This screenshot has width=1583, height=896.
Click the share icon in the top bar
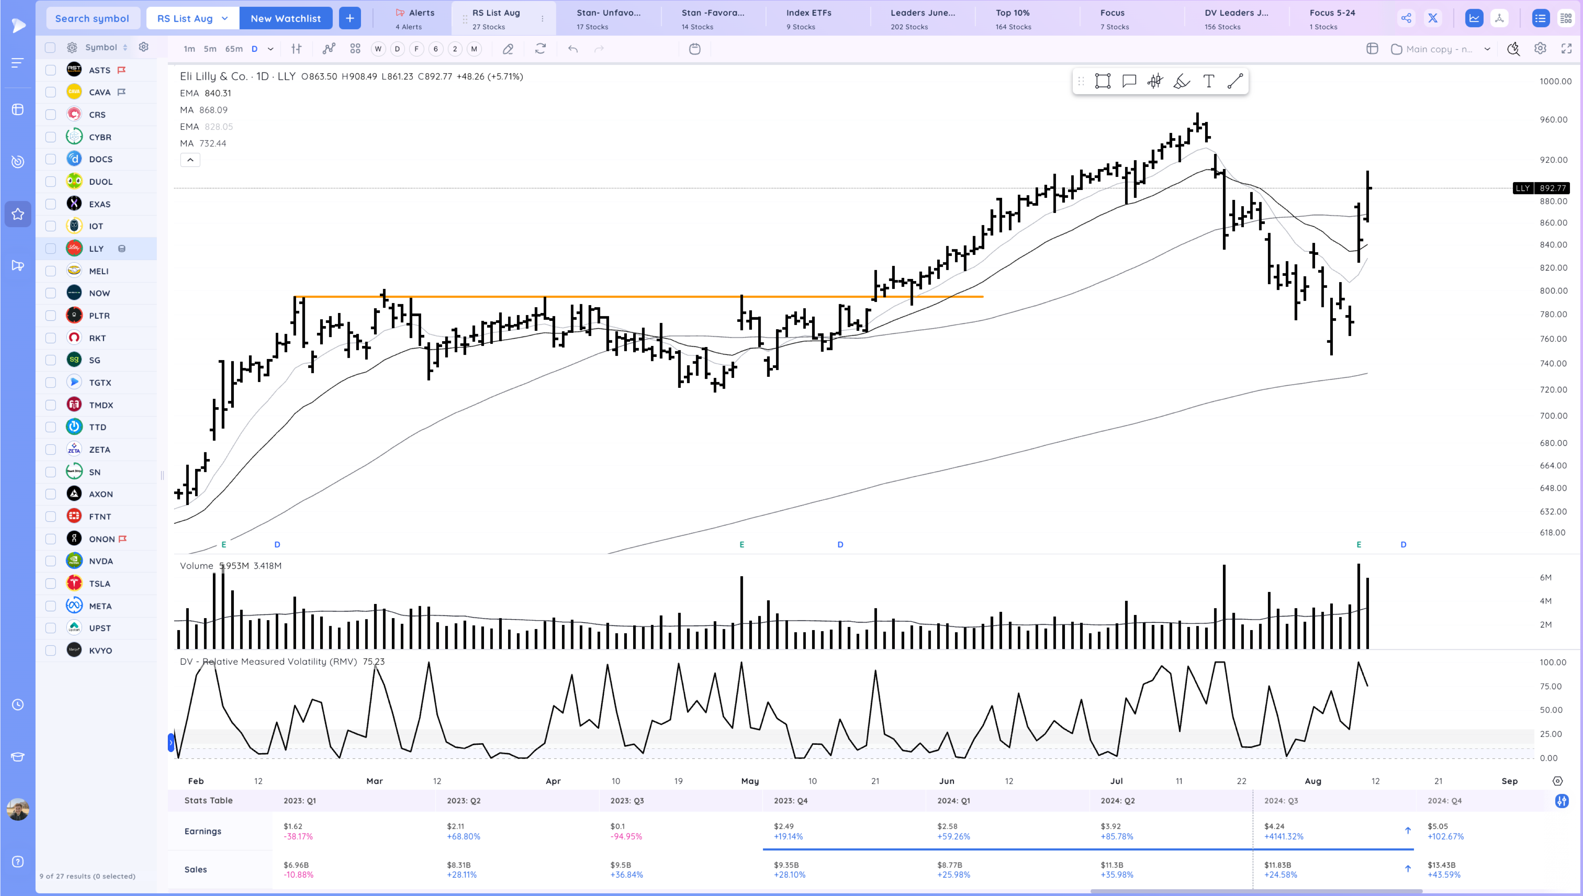1406,18
